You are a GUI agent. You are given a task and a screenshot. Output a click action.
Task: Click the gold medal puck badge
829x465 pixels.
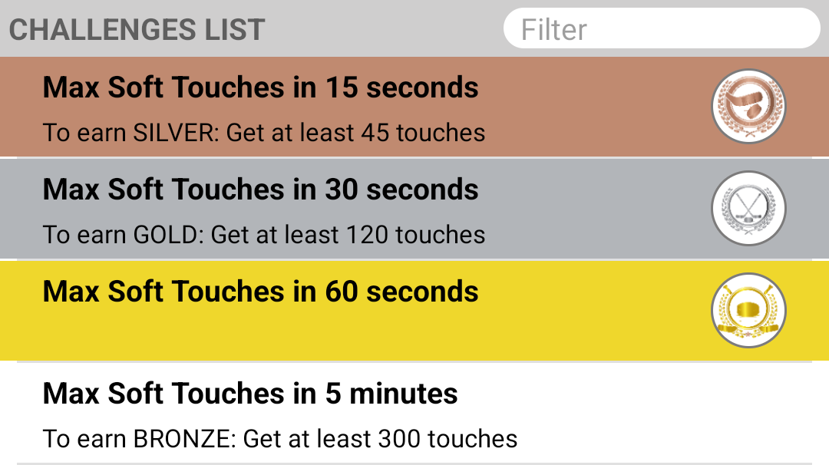[748, 310]
